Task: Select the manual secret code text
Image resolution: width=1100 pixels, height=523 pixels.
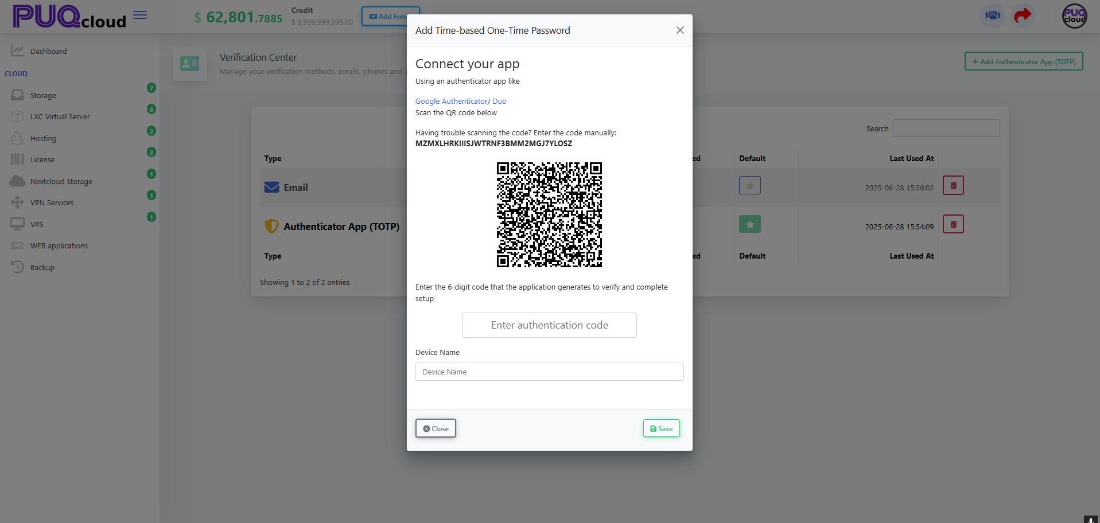Action: point(493,144)
